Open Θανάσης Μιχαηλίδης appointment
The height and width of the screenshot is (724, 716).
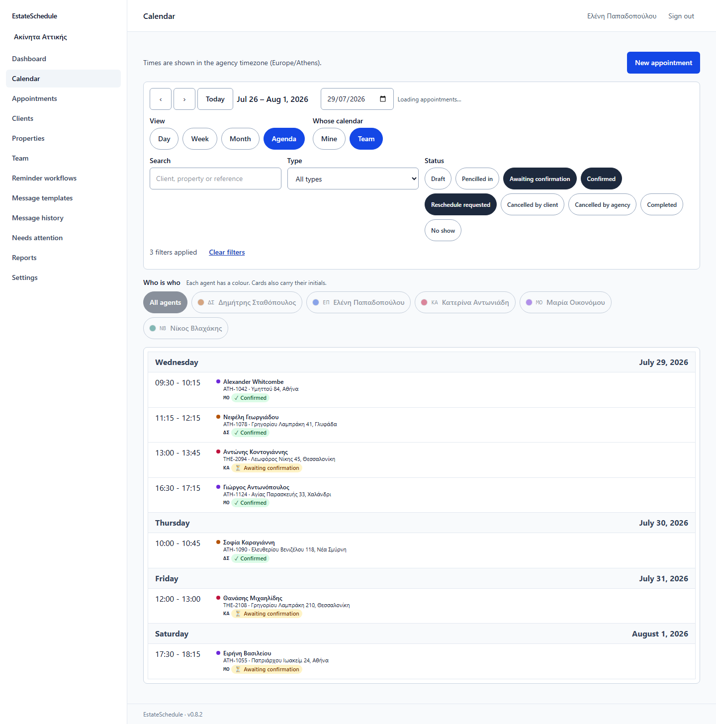[422, 606]
